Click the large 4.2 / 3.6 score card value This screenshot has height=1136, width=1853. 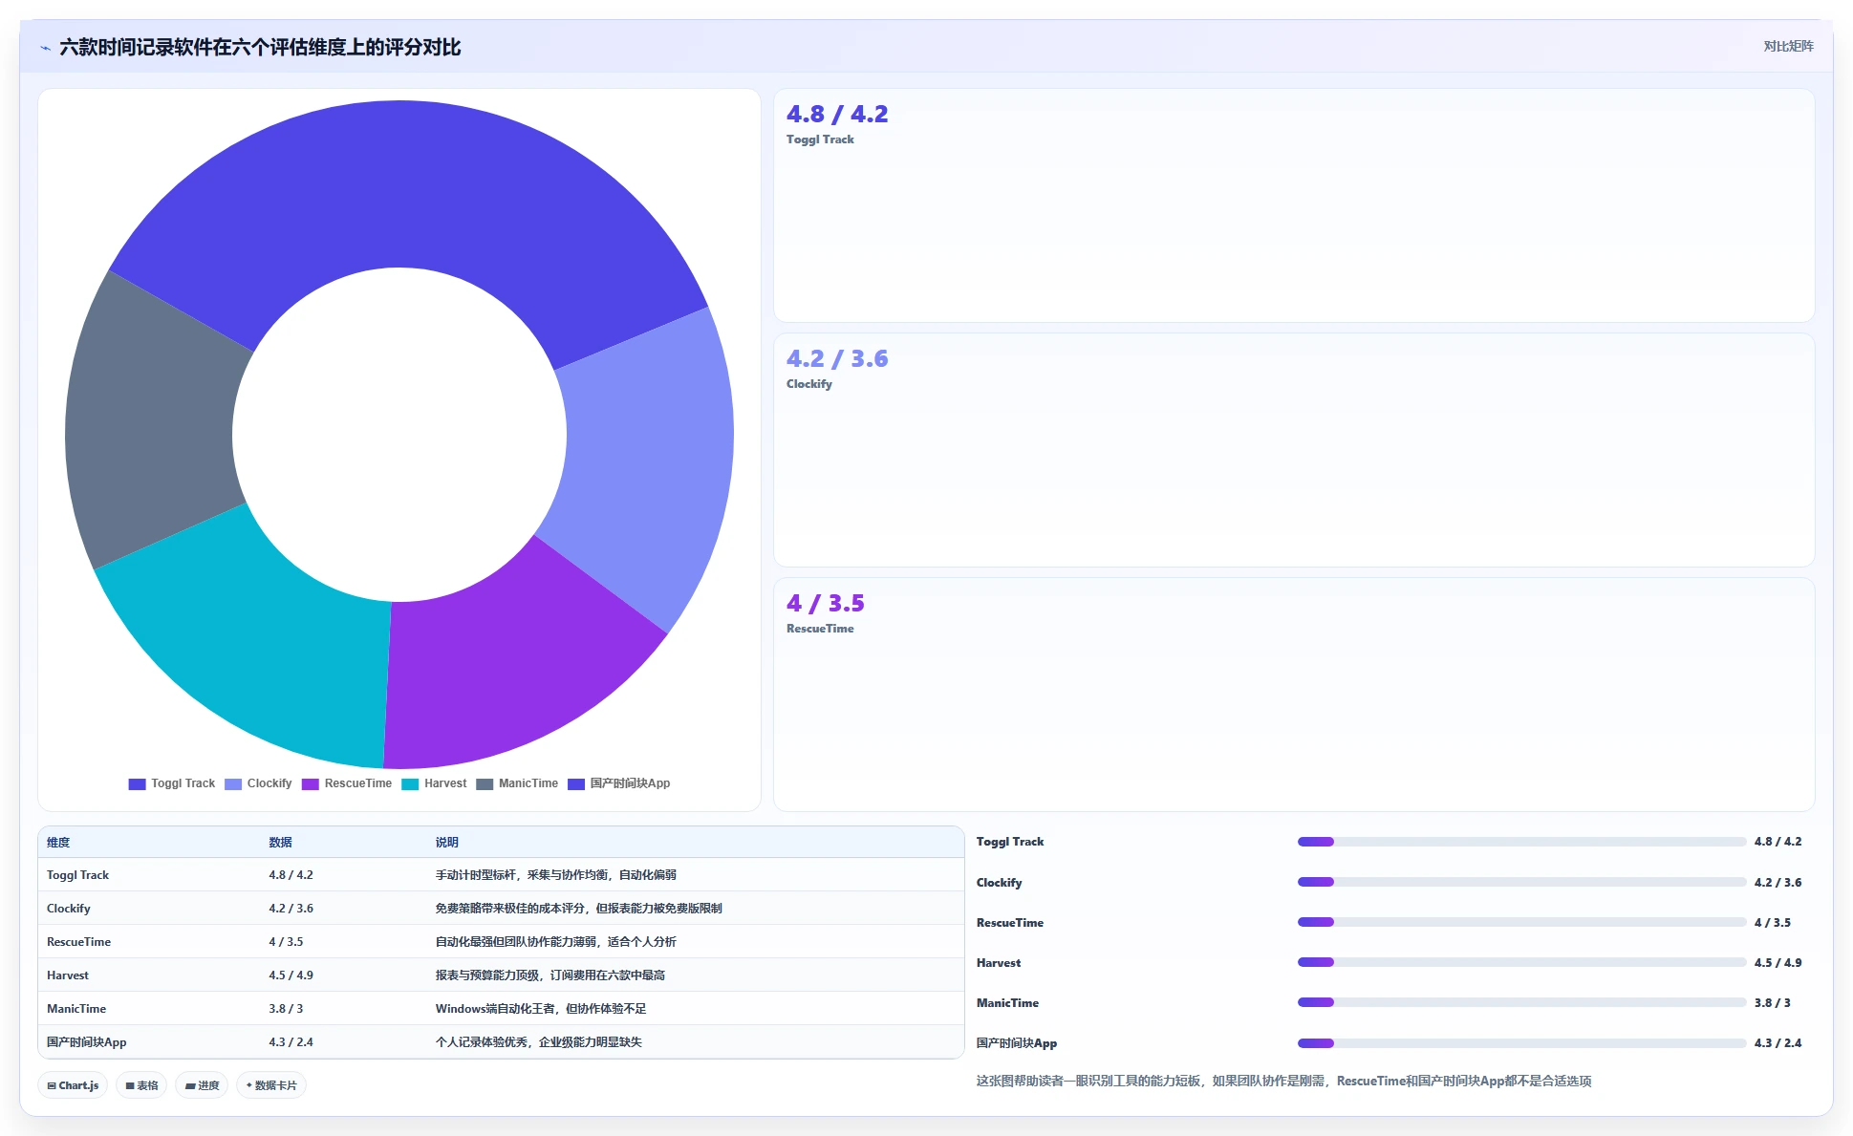pos(837,359)
